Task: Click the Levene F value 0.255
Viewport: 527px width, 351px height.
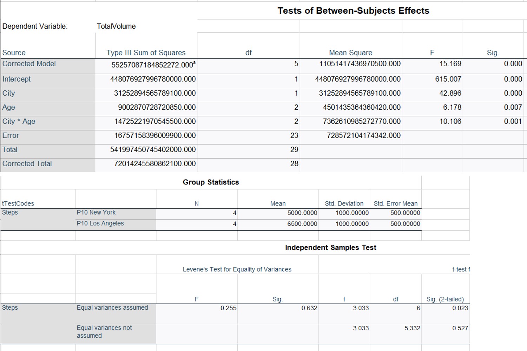Action: tap(228, 308)
